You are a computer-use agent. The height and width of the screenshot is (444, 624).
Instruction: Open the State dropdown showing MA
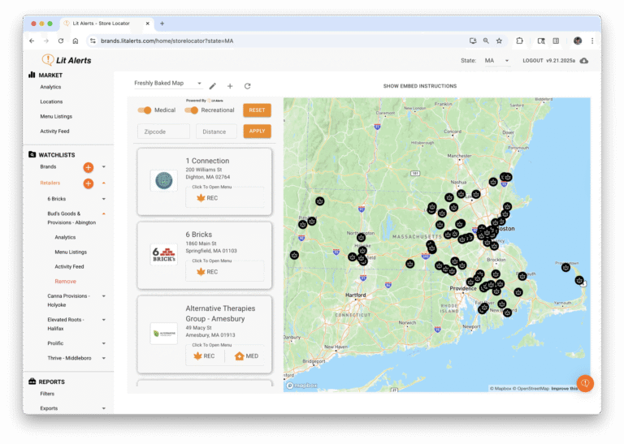click(x=496, y=61)
